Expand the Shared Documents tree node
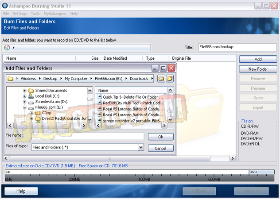Viewport: 280px width, 199px height. [24, 91]
